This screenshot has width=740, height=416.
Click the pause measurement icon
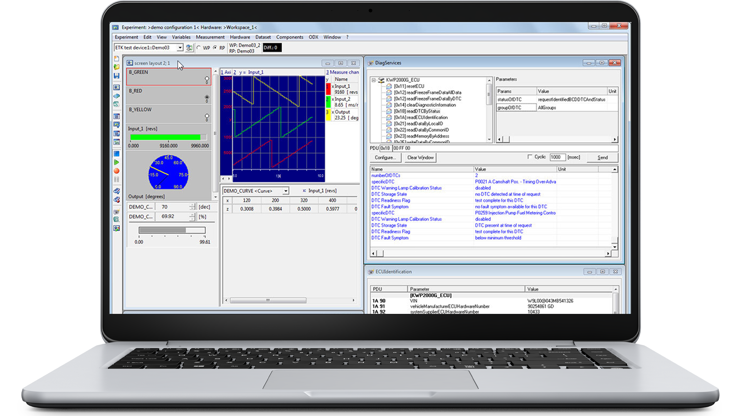(116, 179)
